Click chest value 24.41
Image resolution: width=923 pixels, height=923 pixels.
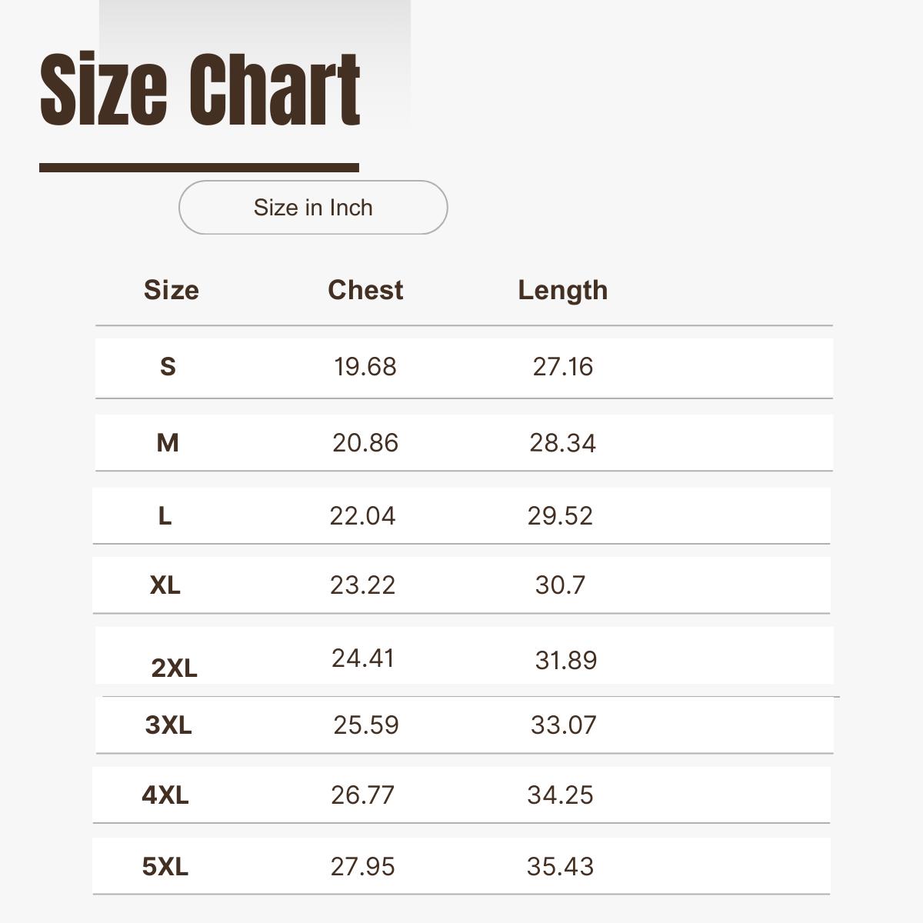363,658
